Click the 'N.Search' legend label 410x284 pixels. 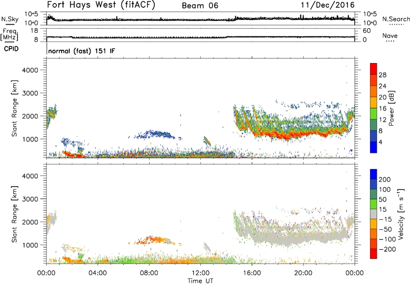pos(396,19)
